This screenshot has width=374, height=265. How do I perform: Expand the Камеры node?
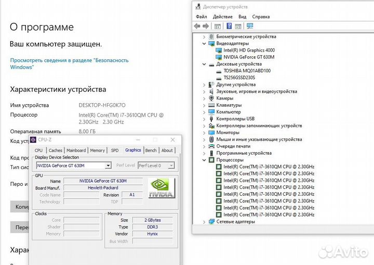tap(204, 98)
